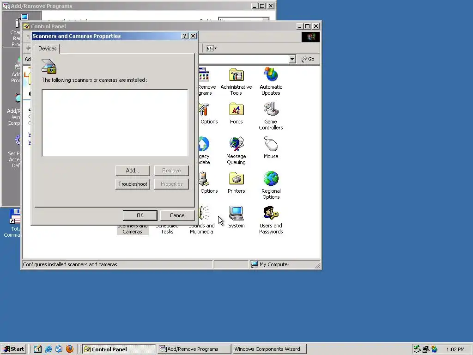
Task: Launch Firefox from Quick Launch
Action: (70, 349)
